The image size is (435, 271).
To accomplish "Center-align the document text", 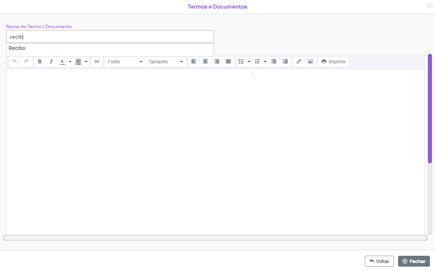I will [x=205, y=62].
